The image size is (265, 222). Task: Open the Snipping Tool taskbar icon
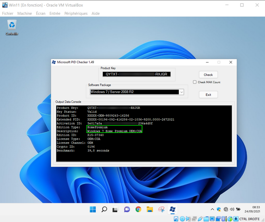pos(161,209)
